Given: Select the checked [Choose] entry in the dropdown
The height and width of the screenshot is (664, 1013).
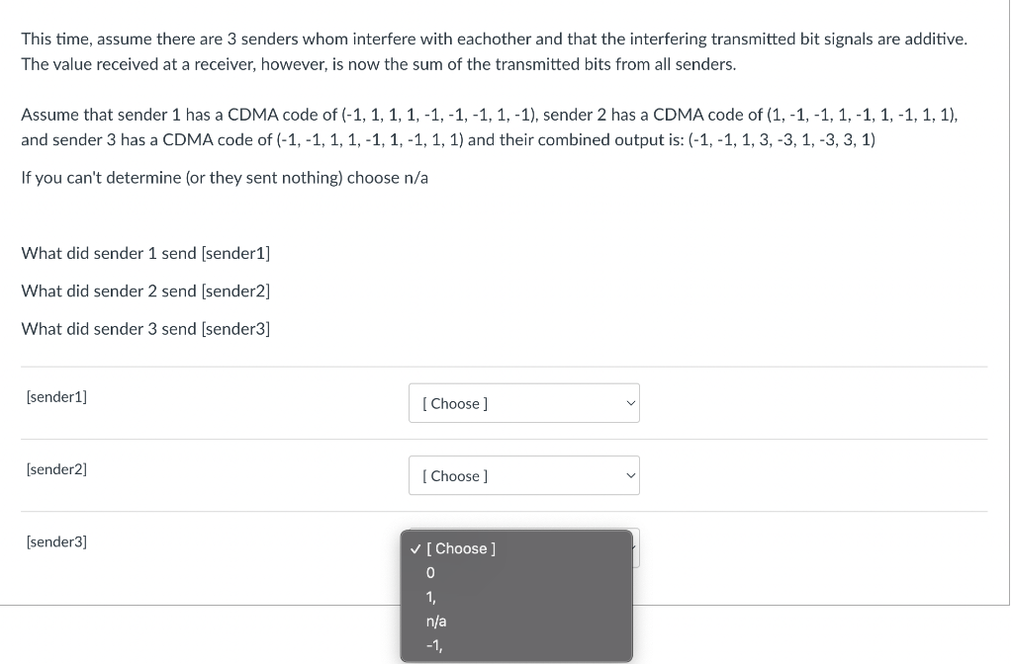Looking at the screenshot, I should click(461, 548).
